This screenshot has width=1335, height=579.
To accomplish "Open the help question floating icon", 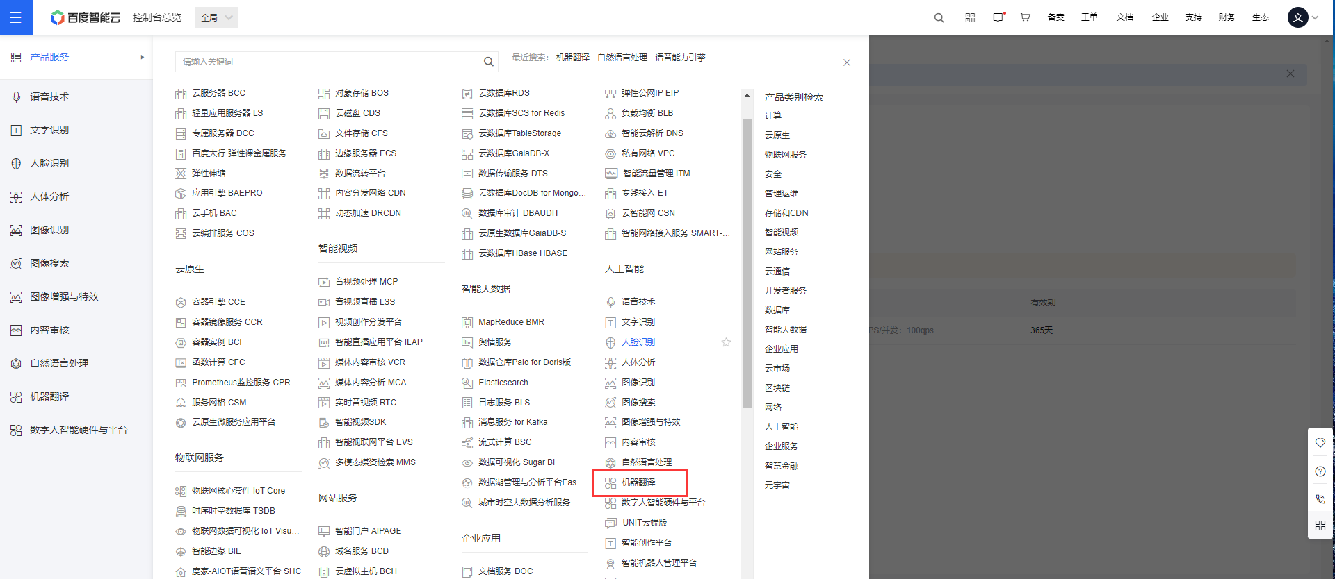I will point(1320,471).
